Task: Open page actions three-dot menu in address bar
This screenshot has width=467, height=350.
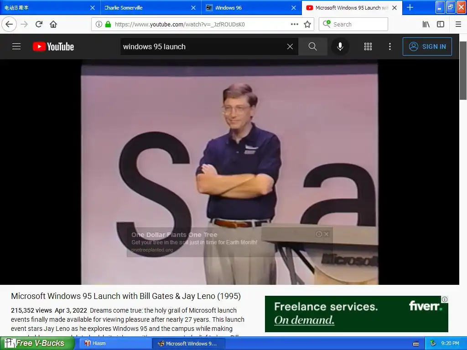Action: 295,24
